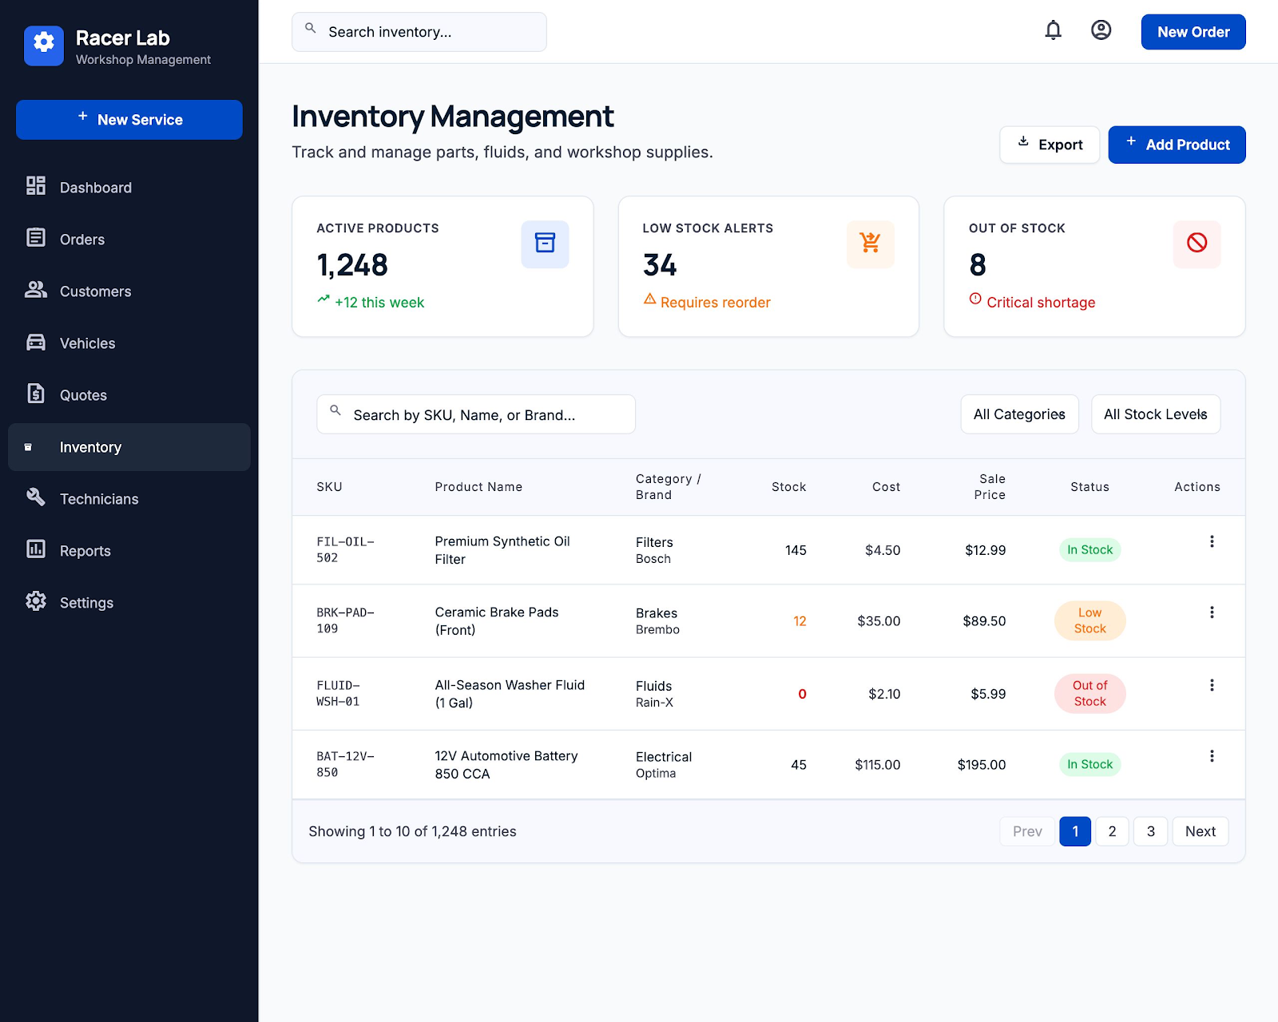
Task: Open actions menu for All-Season Washer Fluid
Action: coord(1212,686)
